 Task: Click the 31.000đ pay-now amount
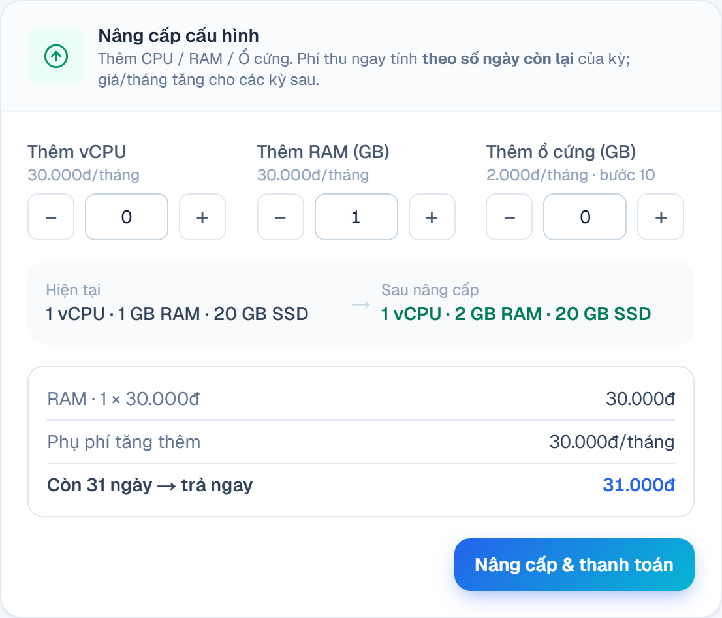click(x=638, y=485)
